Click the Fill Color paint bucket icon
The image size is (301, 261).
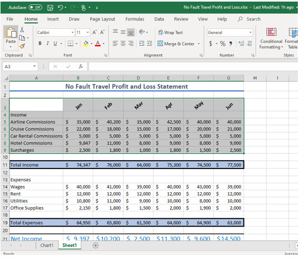pos(86,44)
